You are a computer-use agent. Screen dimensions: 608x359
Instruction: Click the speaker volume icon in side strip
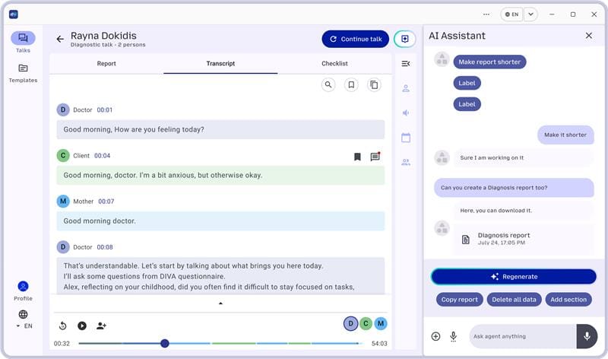[x=406, y=113]
